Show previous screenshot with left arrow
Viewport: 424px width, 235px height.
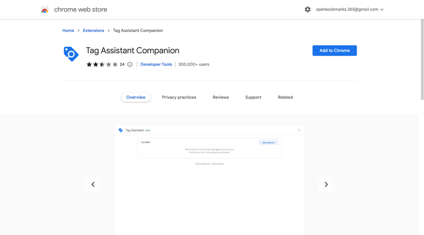coord(93,185)
